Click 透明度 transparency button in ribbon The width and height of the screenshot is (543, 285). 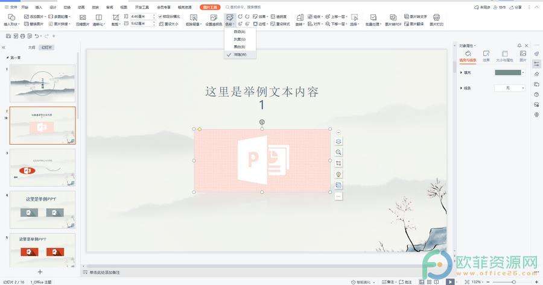coord(279,17)
